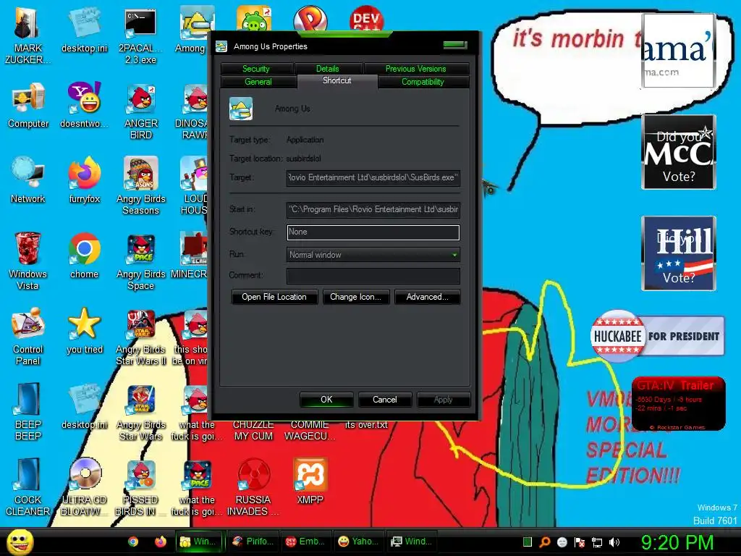Click Open File Location button

click(274, 297)
